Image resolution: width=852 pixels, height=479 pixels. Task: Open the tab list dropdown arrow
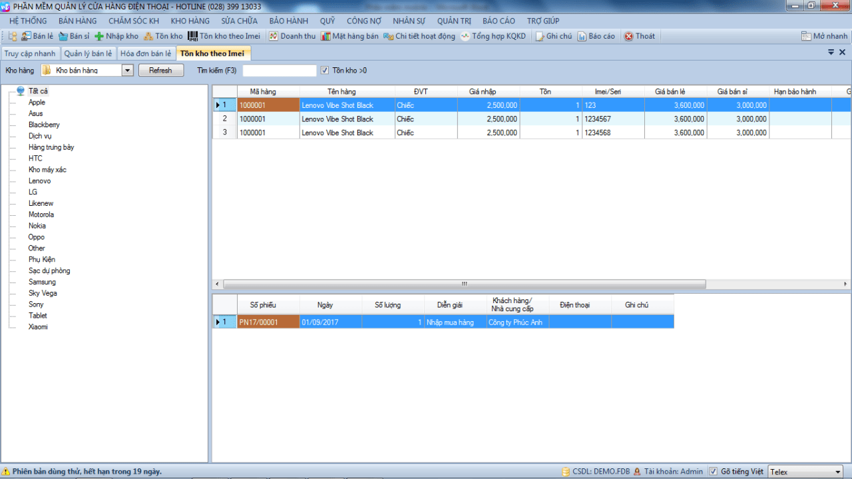[831, 52]
